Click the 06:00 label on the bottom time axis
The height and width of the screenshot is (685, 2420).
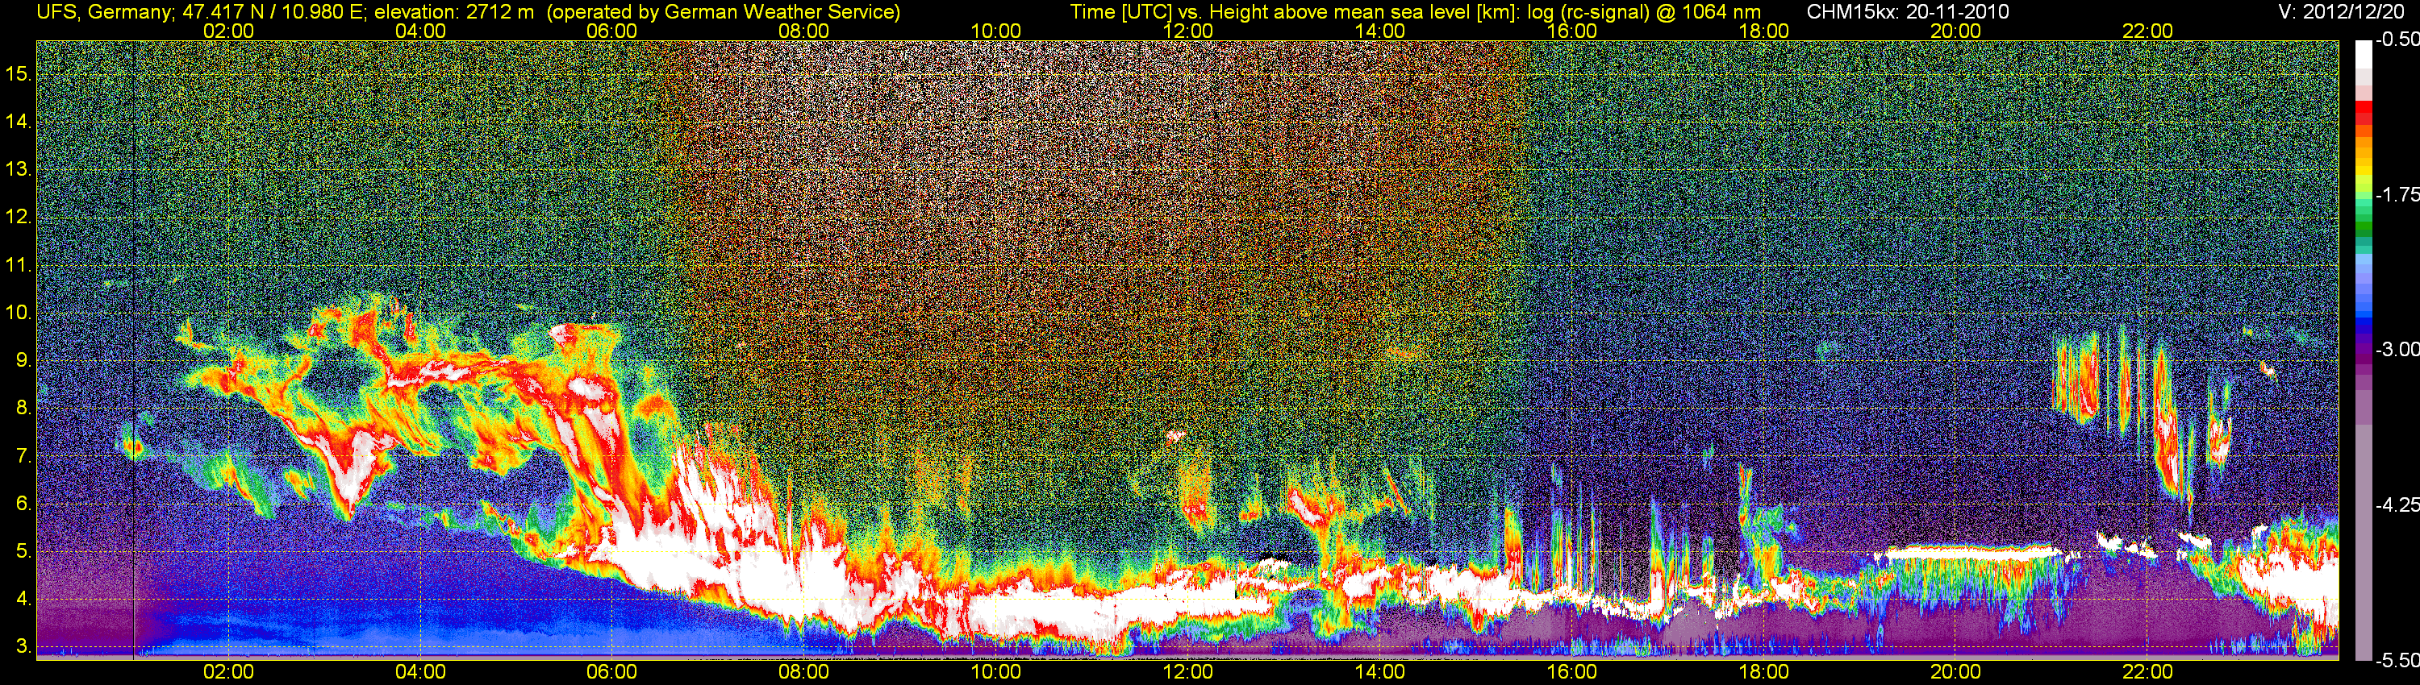click(x=611, y=672)
